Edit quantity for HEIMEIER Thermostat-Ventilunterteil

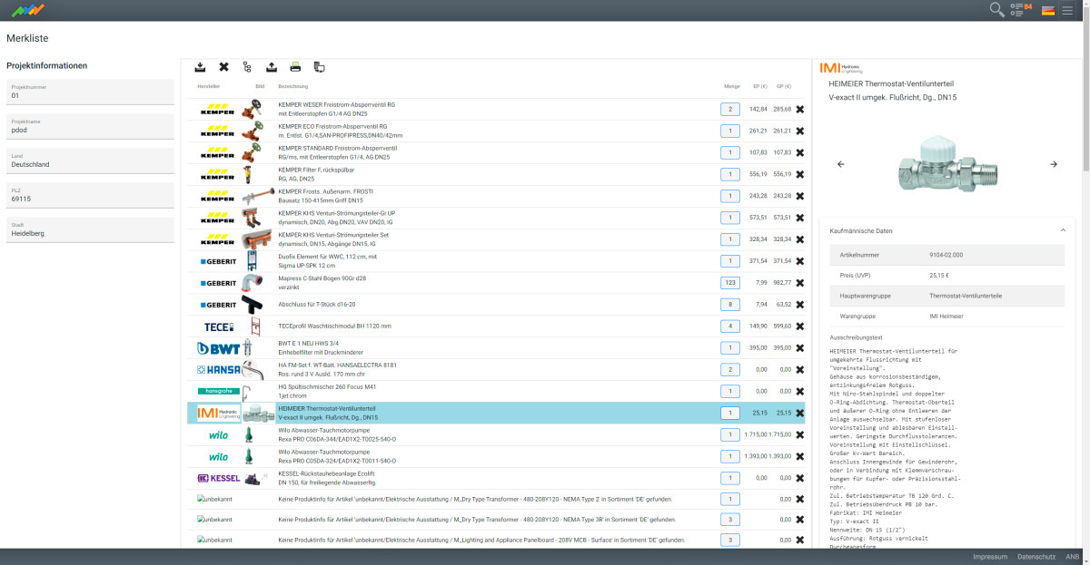pyautogui.click(x=730, y=414)
